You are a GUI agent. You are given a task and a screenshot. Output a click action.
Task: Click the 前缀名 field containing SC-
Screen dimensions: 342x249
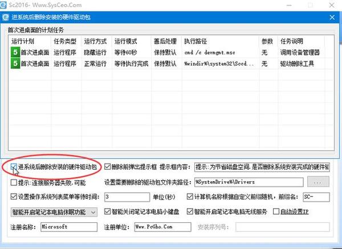point(316,197)
